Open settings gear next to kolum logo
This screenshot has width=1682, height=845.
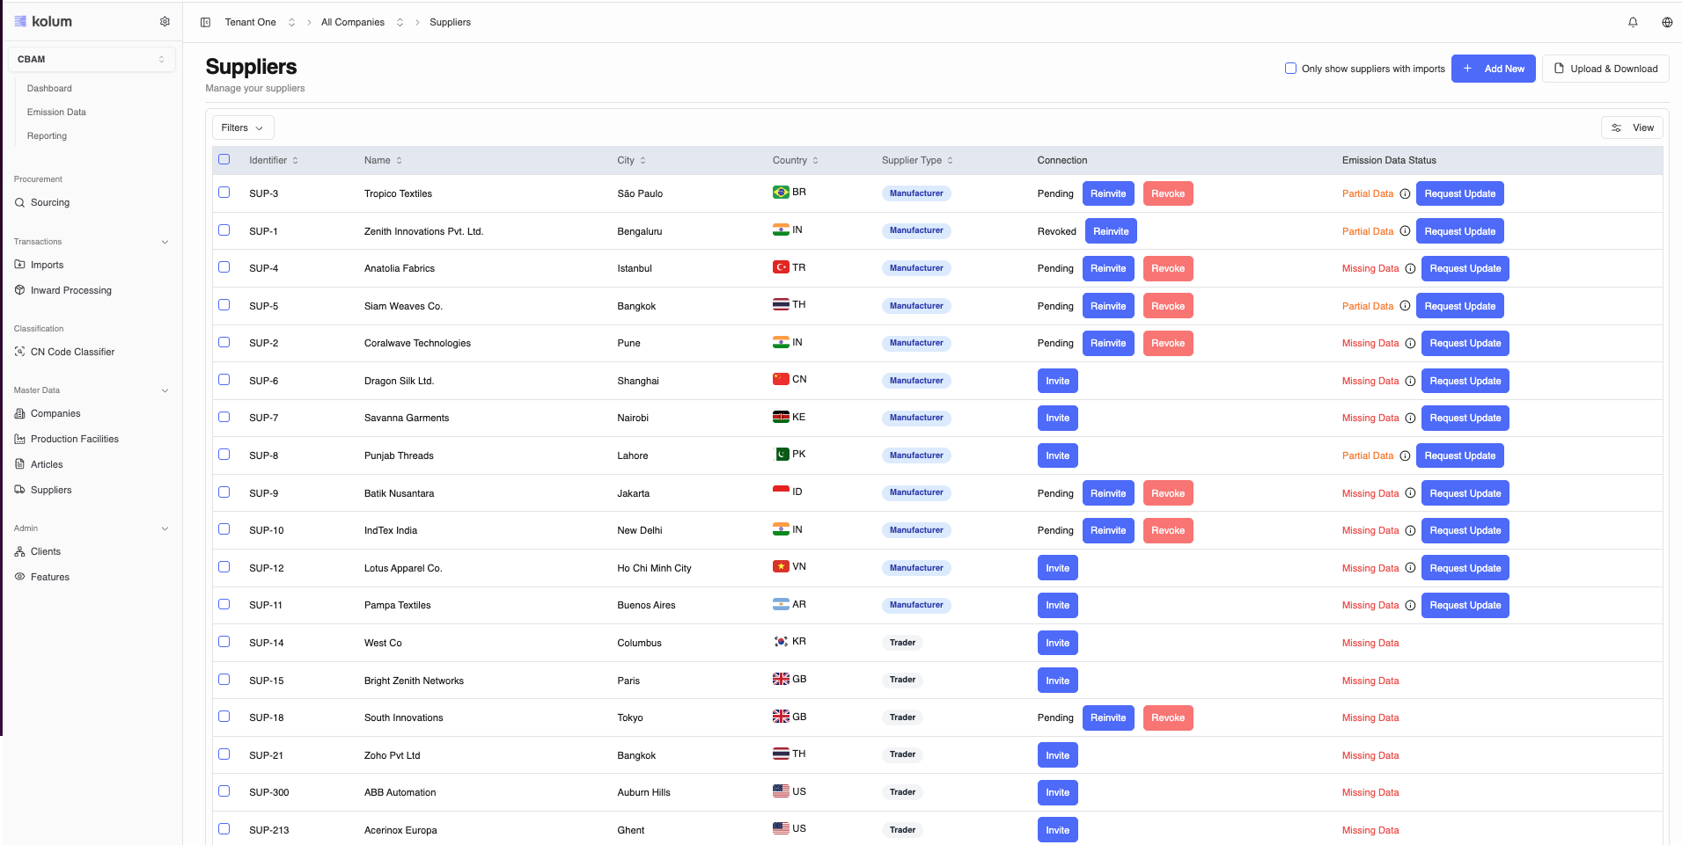click(165, 22)
